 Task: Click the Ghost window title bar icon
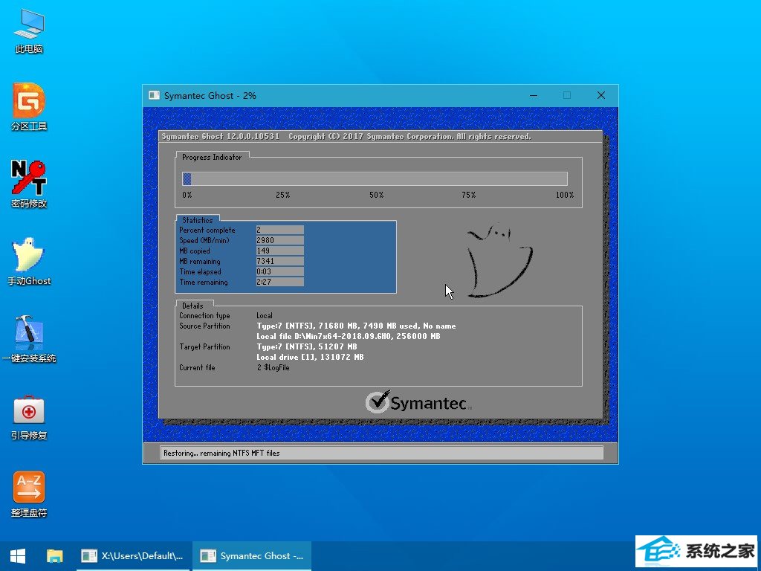point(154,95)
